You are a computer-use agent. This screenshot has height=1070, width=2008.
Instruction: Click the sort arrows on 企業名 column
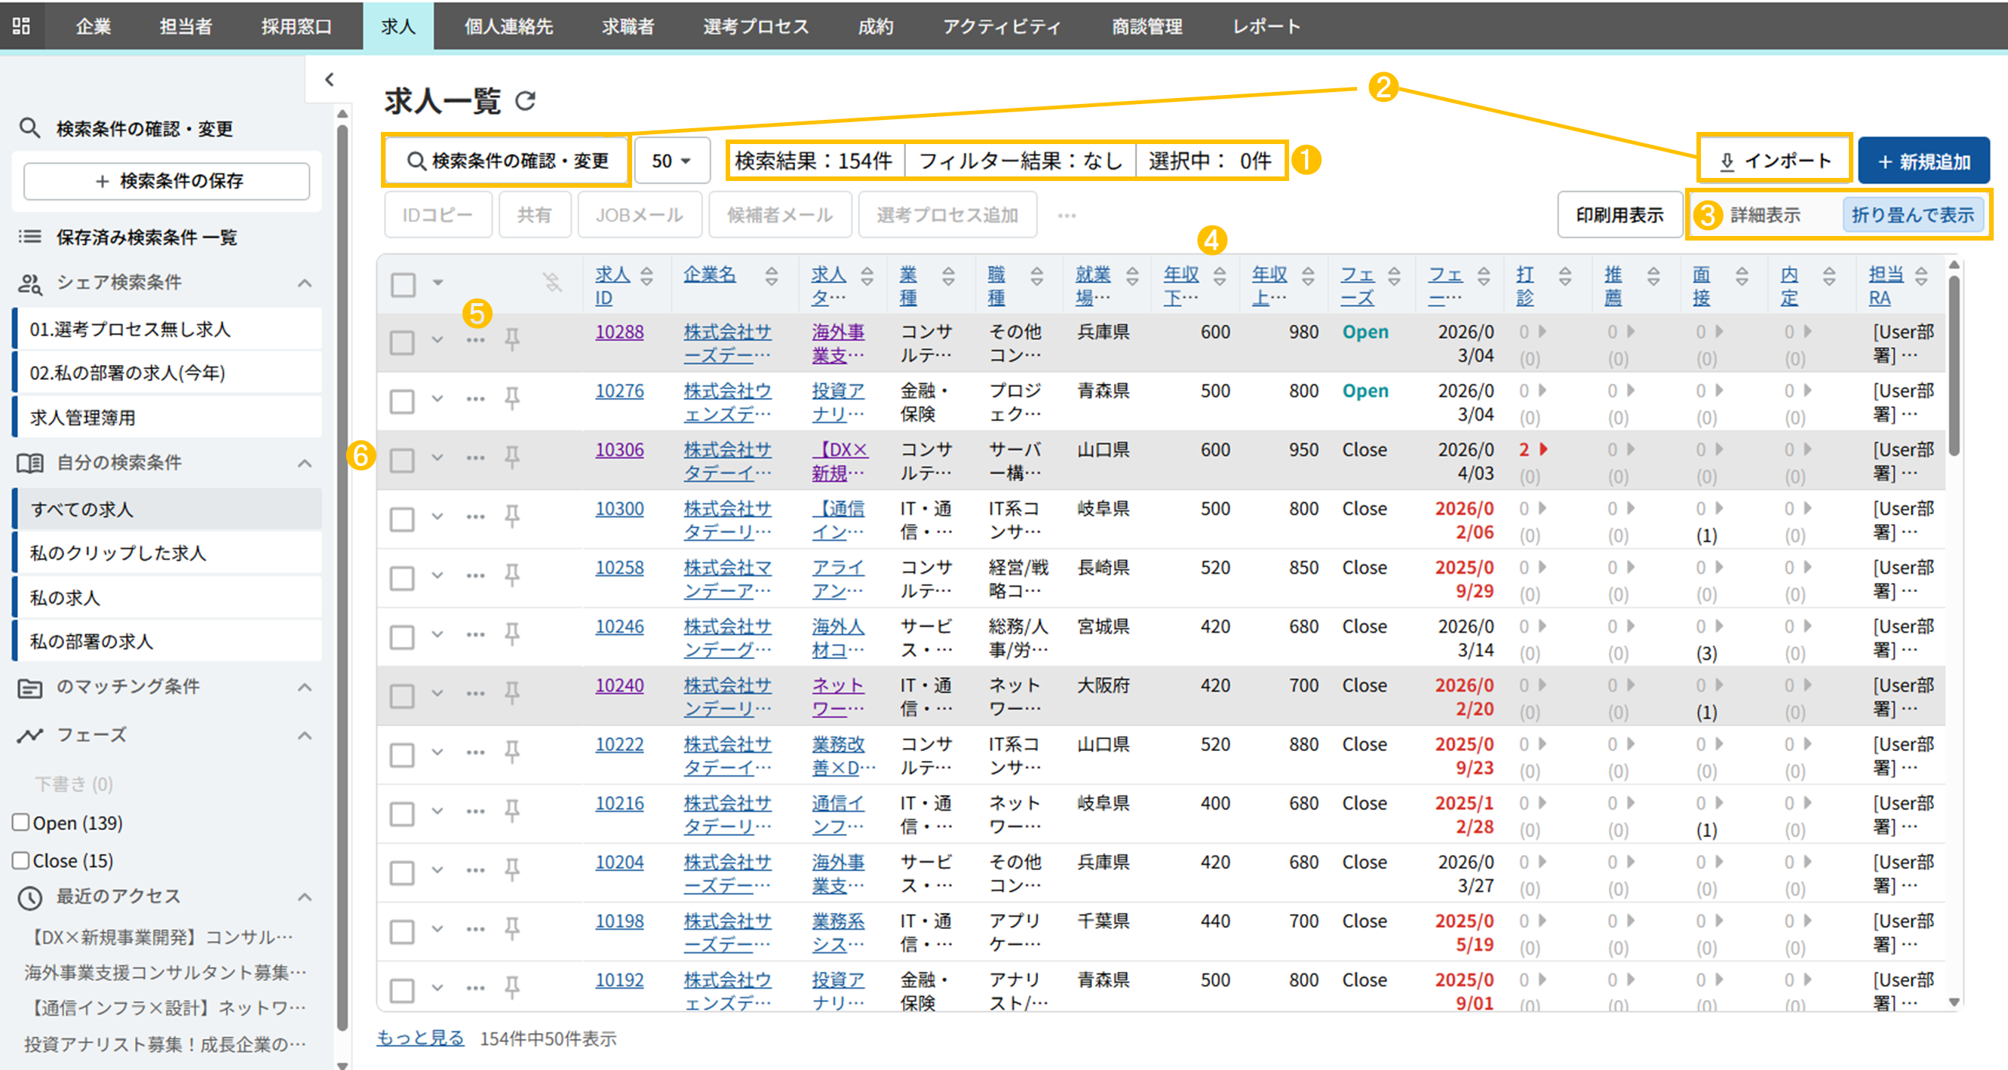click(771, 276)
